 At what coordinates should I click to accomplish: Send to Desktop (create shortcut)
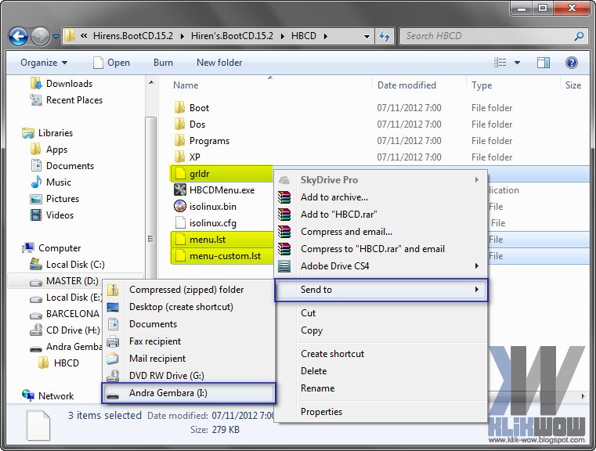tap(189, 307)
